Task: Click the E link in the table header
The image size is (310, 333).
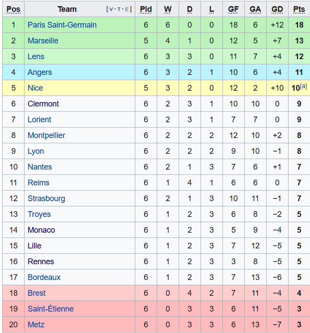Action: click(x=127, y=9)
